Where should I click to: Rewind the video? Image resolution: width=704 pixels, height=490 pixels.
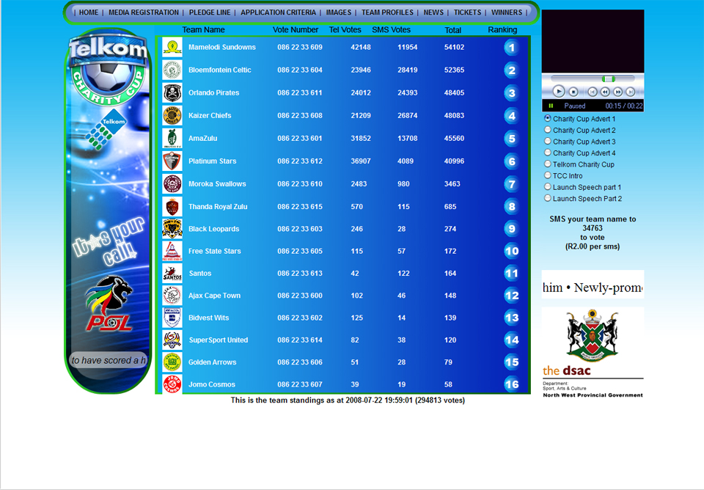[605, 92]
